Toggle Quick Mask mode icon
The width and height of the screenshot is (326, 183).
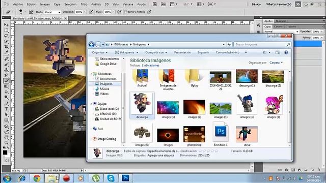tap(6, 161)
